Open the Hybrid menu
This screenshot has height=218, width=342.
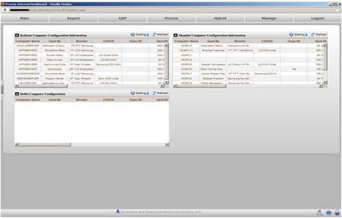tap(220, 18)
